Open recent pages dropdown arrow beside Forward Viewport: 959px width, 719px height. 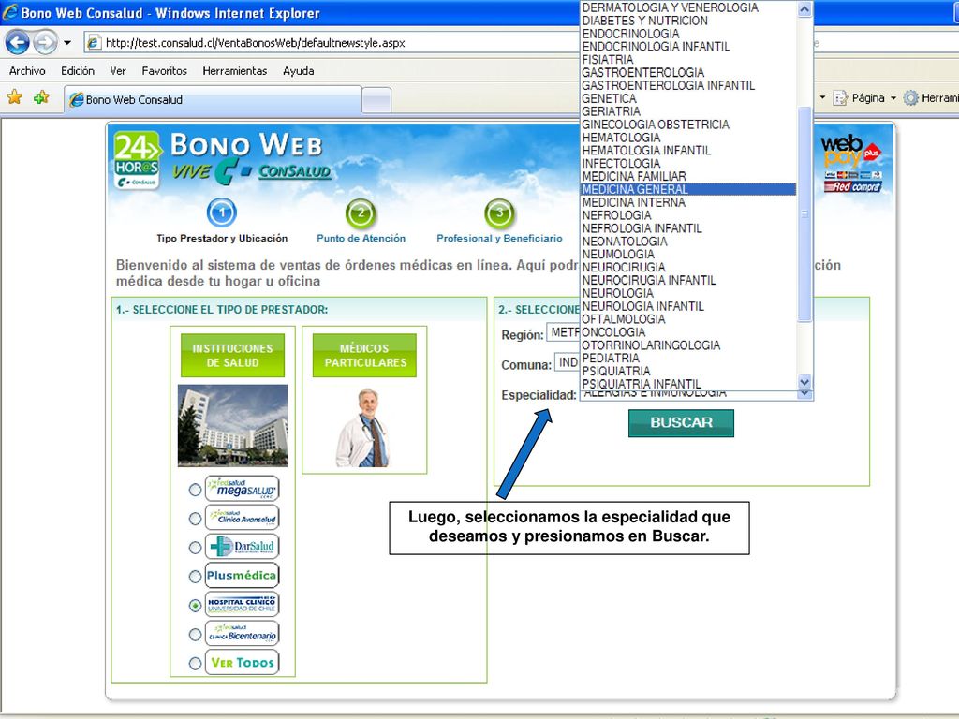click(67, 43)
